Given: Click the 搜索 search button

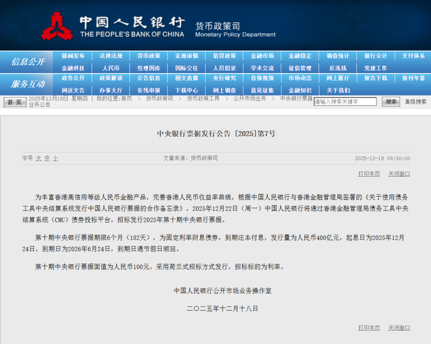Looking at the screenshot, I should click(x=391, y=102).
